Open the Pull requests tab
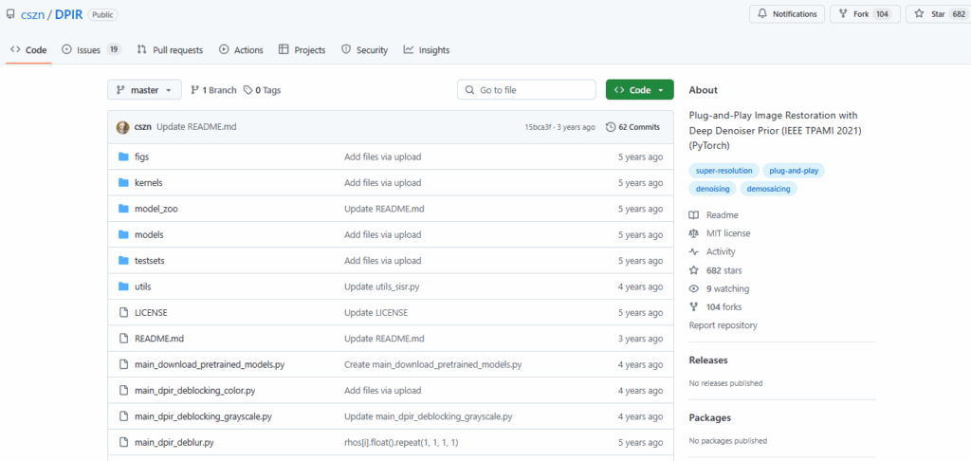Viewport: 971px width, 461px height. point(170,50)
